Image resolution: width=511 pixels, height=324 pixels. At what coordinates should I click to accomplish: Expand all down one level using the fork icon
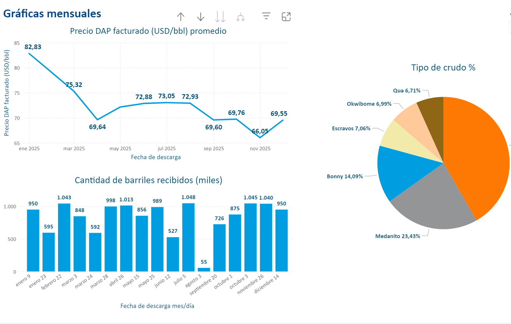[x=240, y=17]
